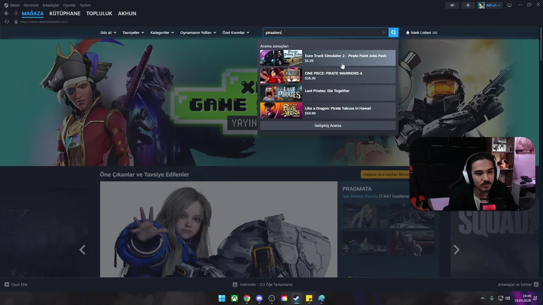Click İndirmeler 2/2 Öğe Tamamlandı status

click(266, 285)
